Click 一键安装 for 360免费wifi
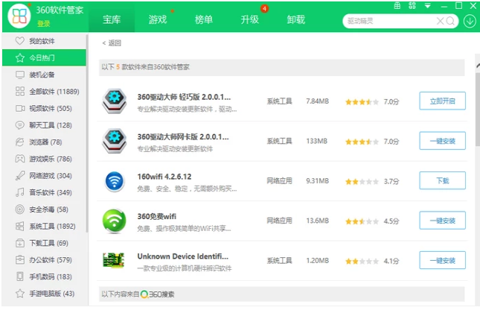This screenshot has width=480, height=316. pos(442,221)
